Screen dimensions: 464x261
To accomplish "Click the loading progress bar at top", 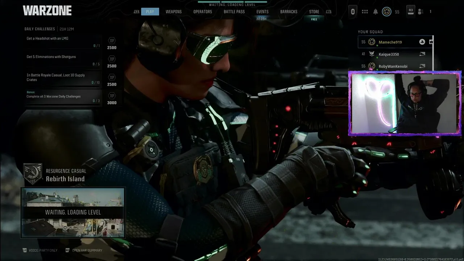I will (232, 1).
